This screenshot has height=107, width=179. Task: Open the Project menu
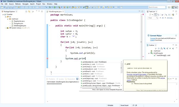(38, 4)
